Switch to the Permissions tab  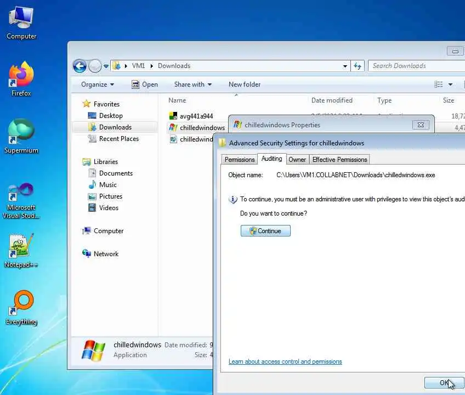point(239,159)
